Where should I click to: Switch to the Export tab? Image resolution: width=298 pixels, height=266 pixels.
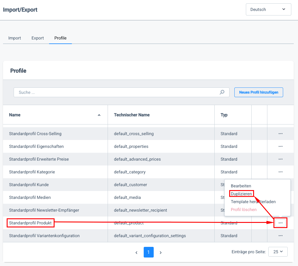click(38, 38)
